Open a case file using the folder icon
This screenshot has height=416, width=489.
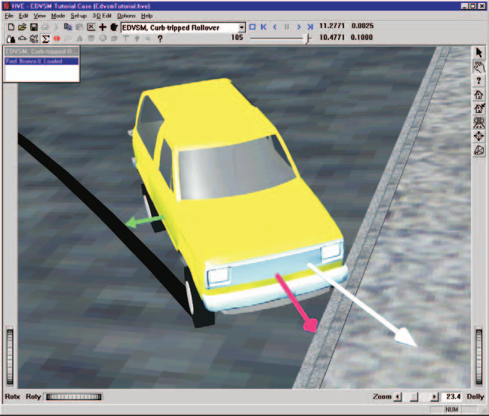pos(22,27)
